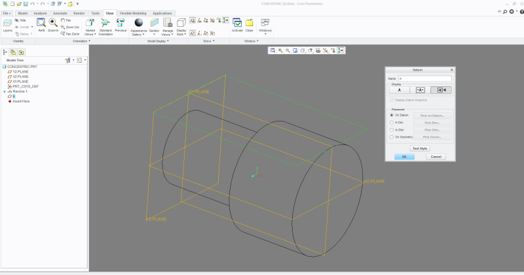Click the Refit icon in the graphics toolbar

coord(272,50)
